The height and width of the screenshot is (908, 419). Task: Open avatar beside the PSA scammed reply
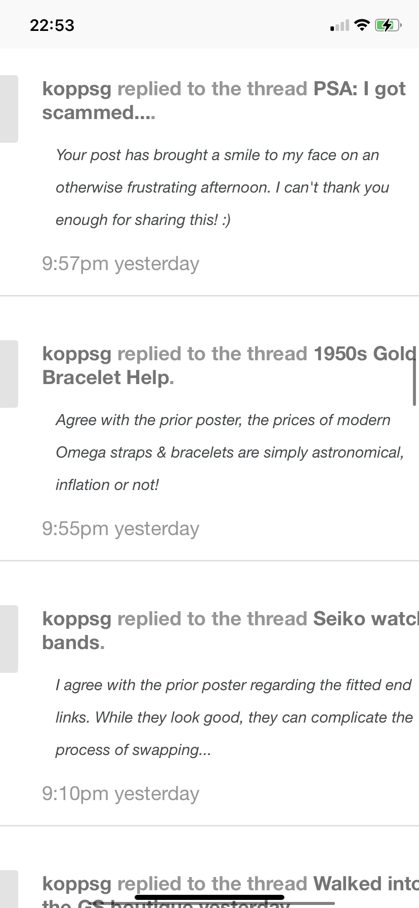point(8,109)
